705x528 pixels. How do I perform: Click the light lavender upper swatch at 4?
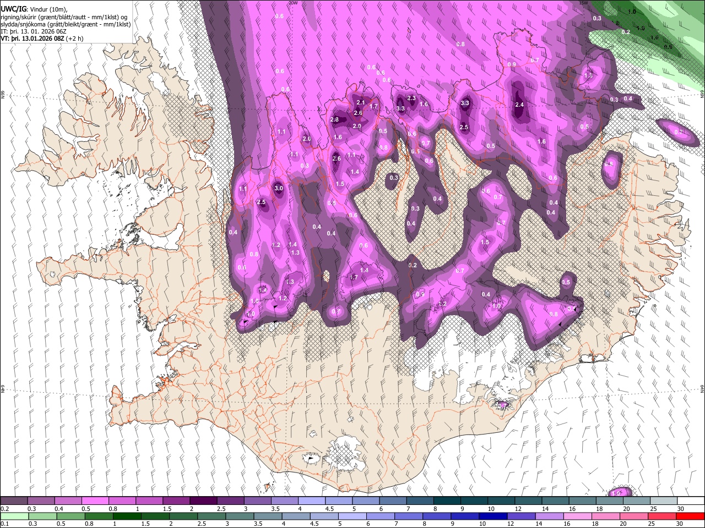[312, 501]
